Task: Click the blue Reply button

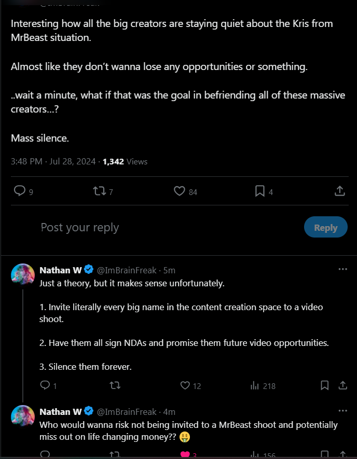Action: (x=326, y=227)
